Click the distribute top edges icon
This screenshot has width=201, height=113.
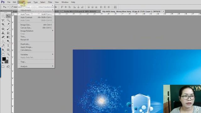(89, 7)
